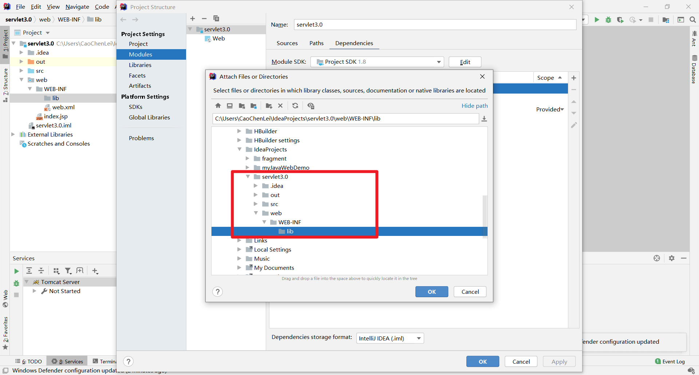The width and height of the screenshot is (699, 375).
Task: Start debugging with the bug icon in main toolbar
Action: 608,20
